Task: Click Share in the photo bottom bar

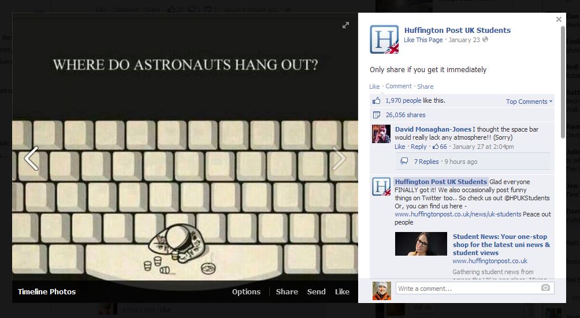Action: tap(287, 291)
